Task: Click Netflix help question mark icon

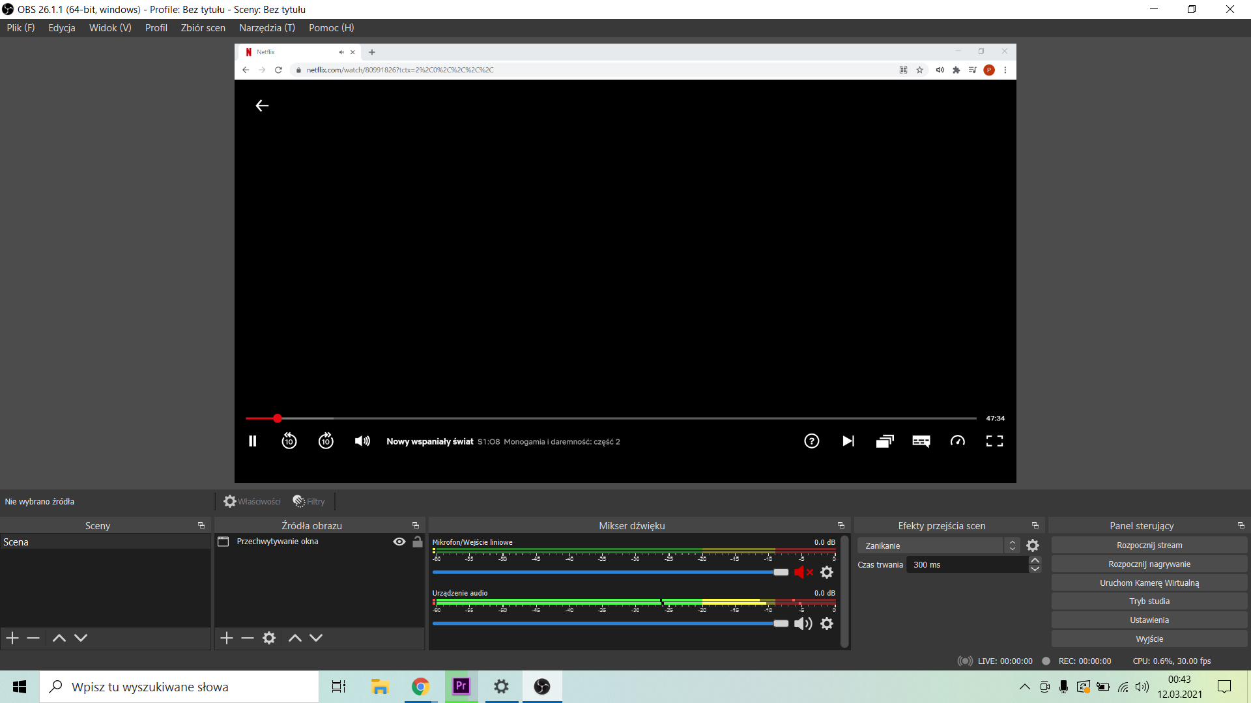Action: pos(812,441)
